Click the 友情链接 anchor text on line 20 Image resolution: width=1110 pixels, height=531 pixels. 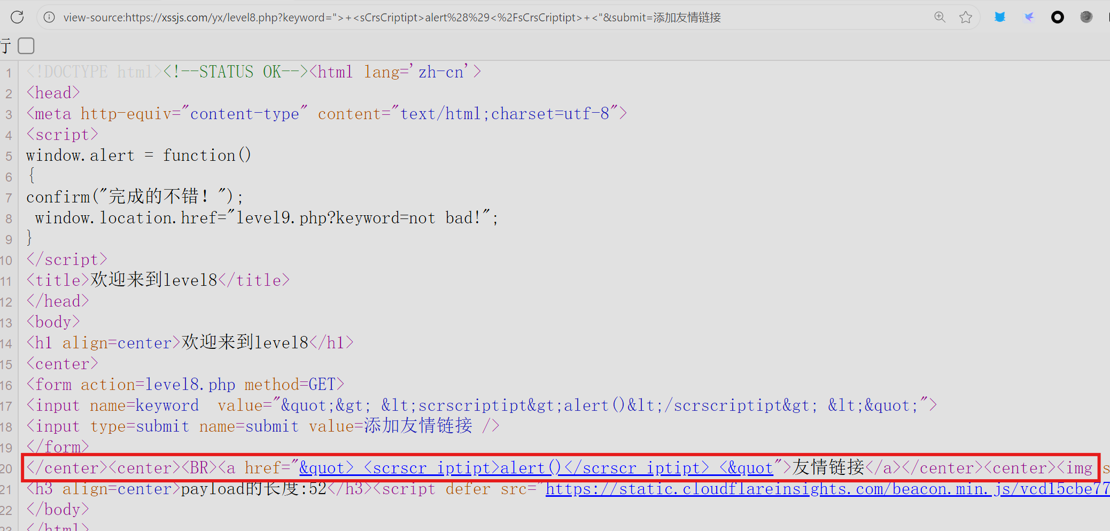click(828, 468)
